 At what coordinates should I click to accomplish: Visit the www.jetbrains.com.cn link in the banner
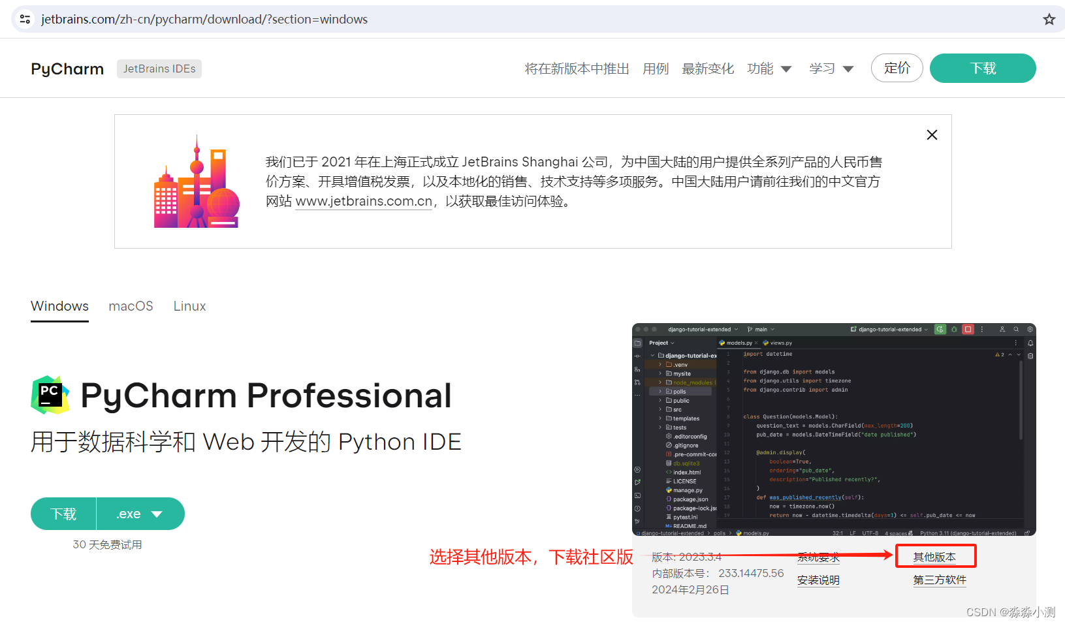click(x=363, y=201)
